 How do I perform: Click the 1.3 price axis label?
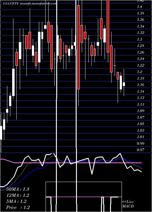[x=140, y=39]
